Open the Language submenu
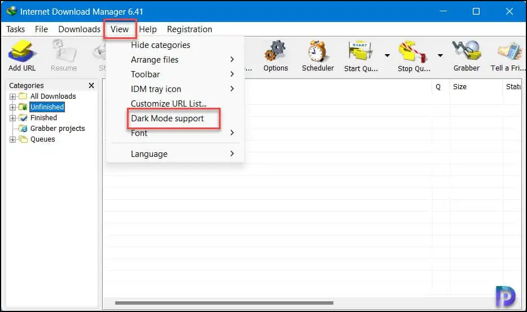The width and height of the screenshot is (527, 312). click(x=175, y=154)
